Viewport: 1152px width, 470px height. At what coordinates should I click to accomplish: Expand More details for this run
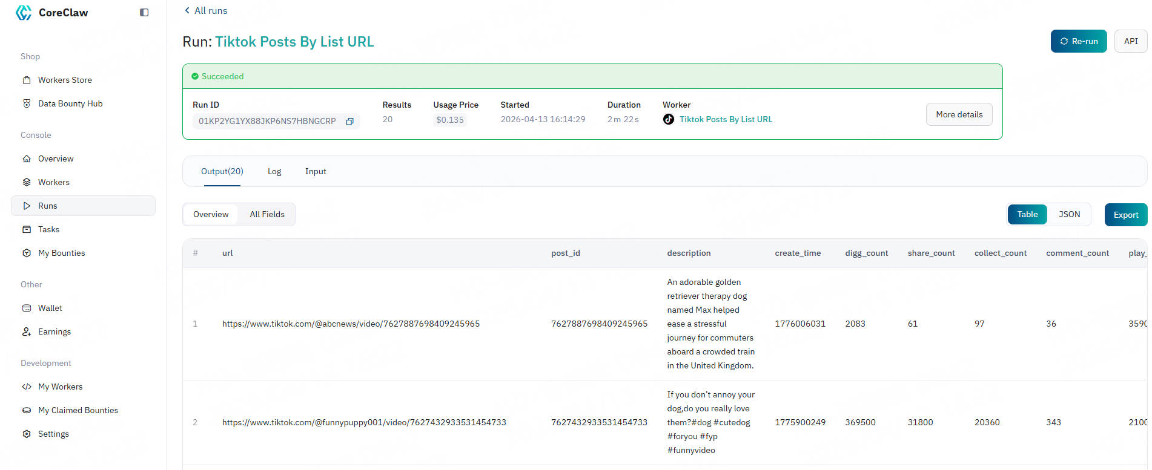(959, 114)
